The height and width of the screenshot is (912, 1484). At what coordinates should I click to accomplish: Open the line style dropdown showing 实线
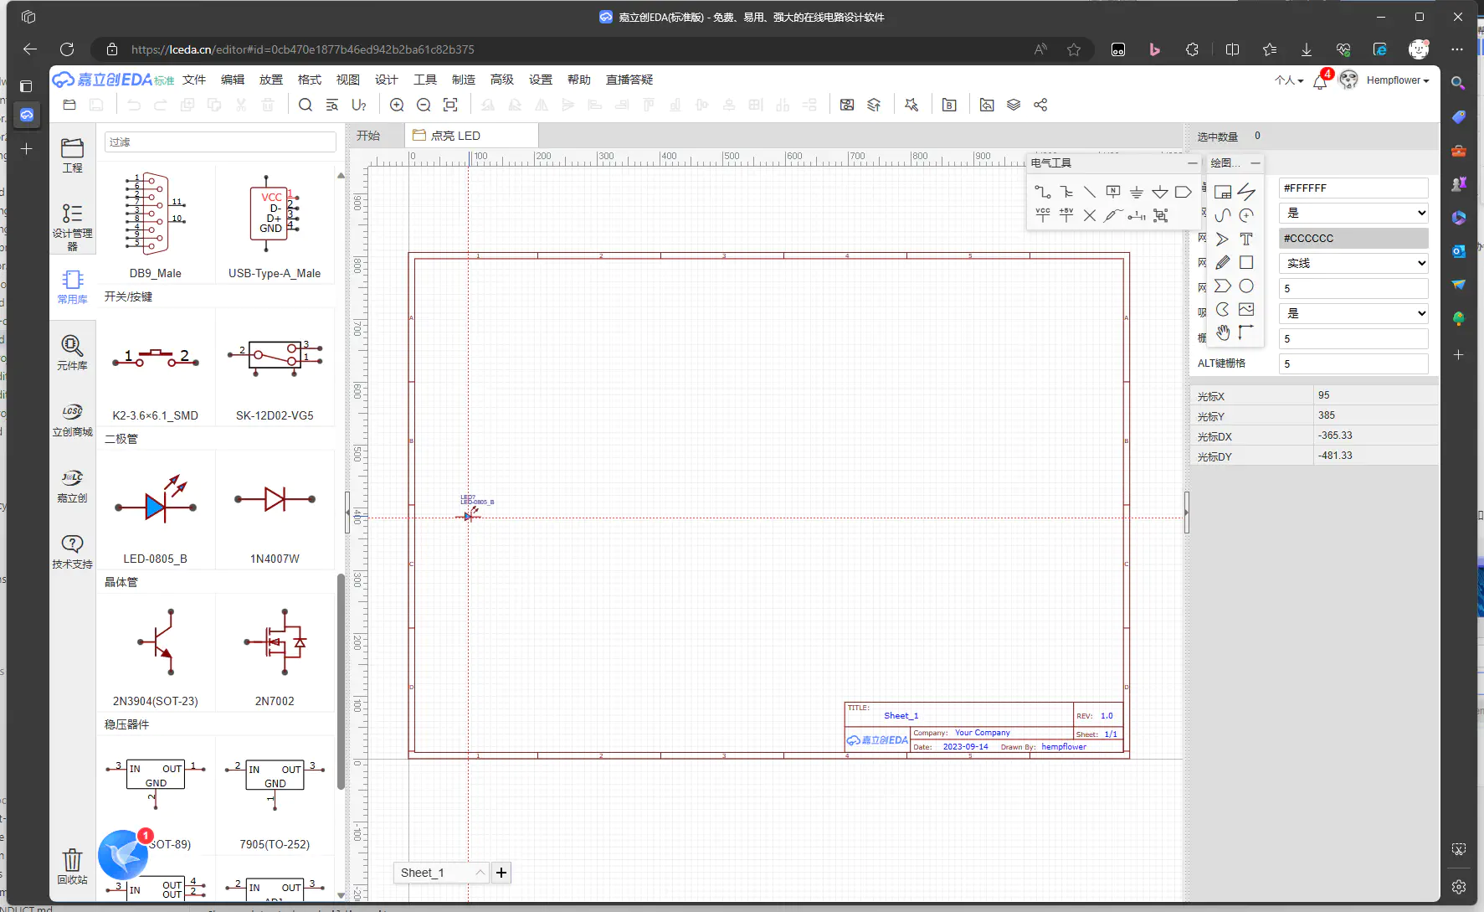pyautogui.click(x=1353, y=263)
